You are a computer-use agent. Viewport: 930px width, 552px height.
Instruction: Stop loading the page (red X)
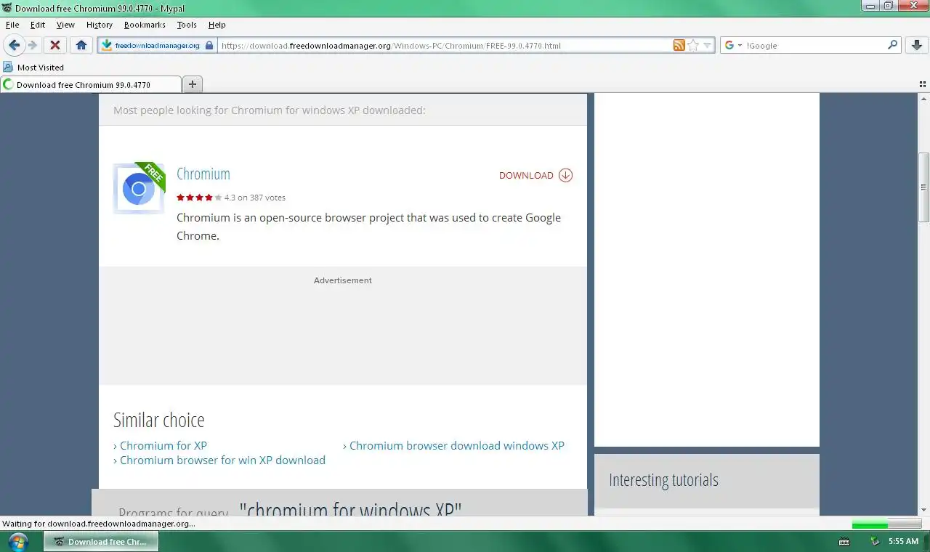click(x=54, y=45)
